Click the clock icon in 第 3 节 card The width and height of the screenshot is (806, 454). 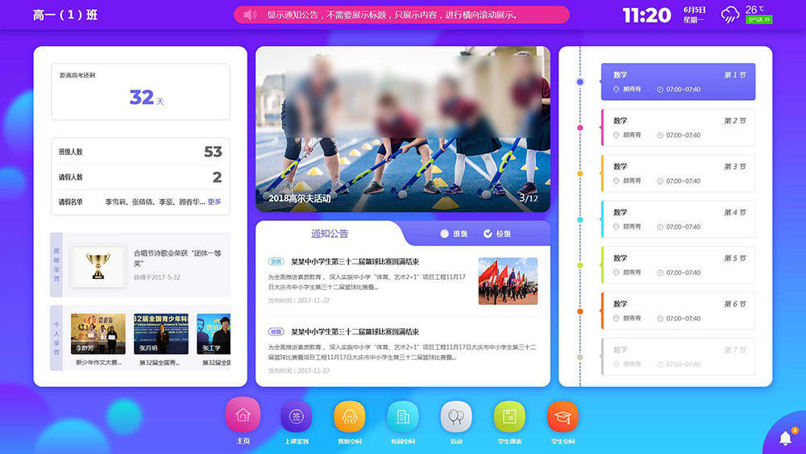660,181
